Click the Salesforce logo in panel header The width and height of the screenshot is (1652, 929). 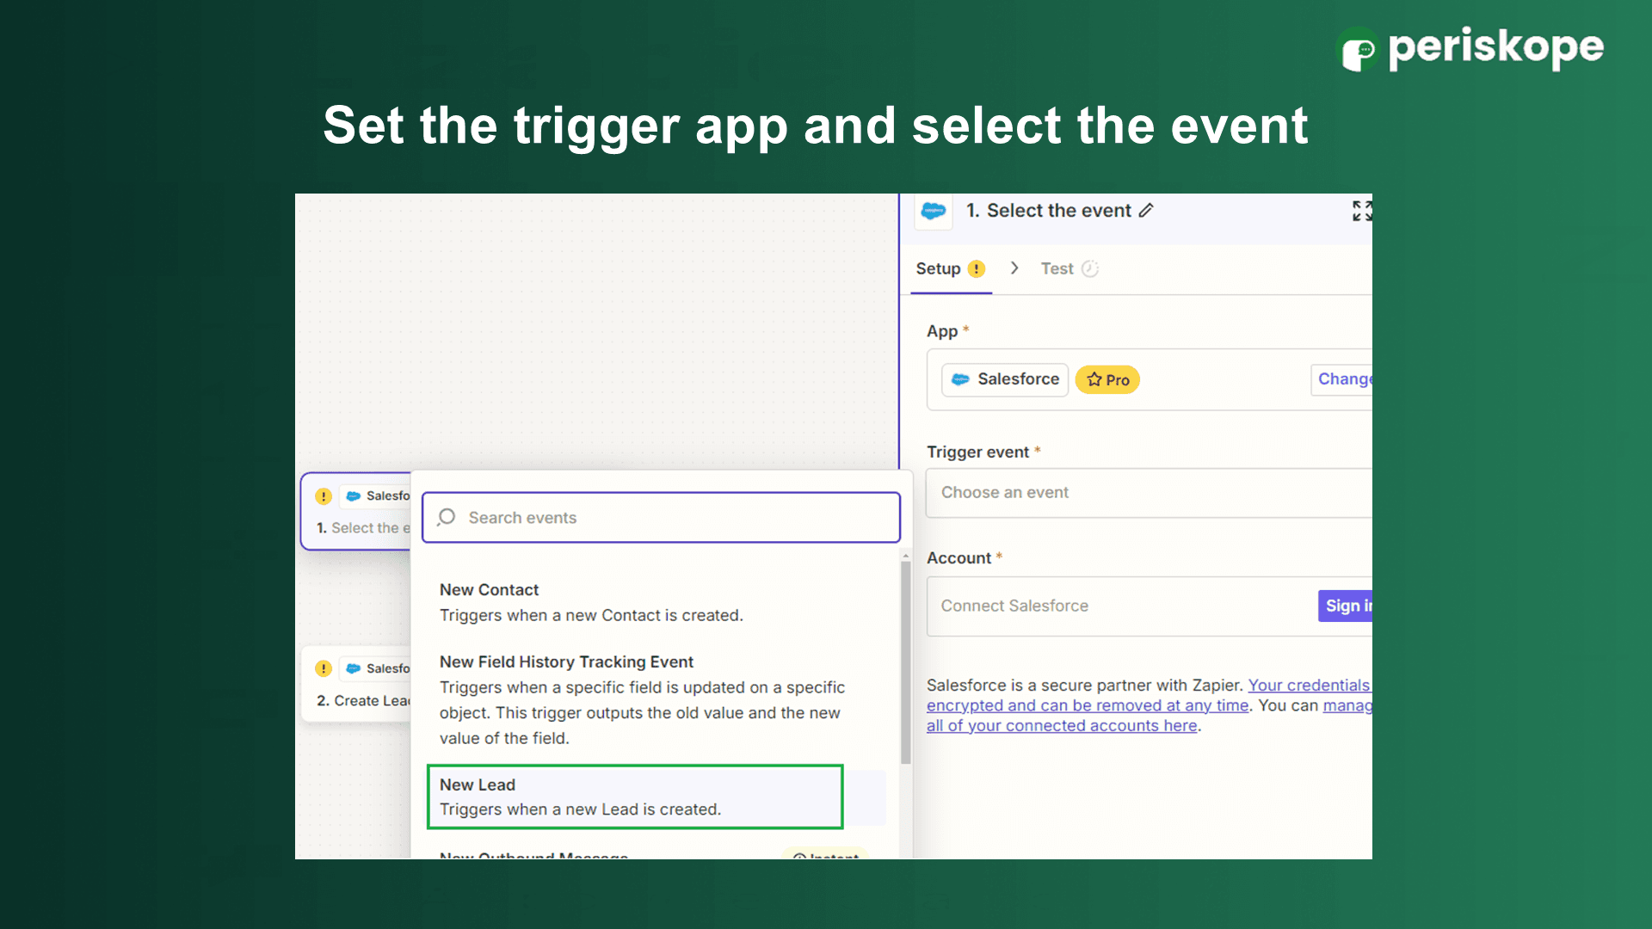934,211
